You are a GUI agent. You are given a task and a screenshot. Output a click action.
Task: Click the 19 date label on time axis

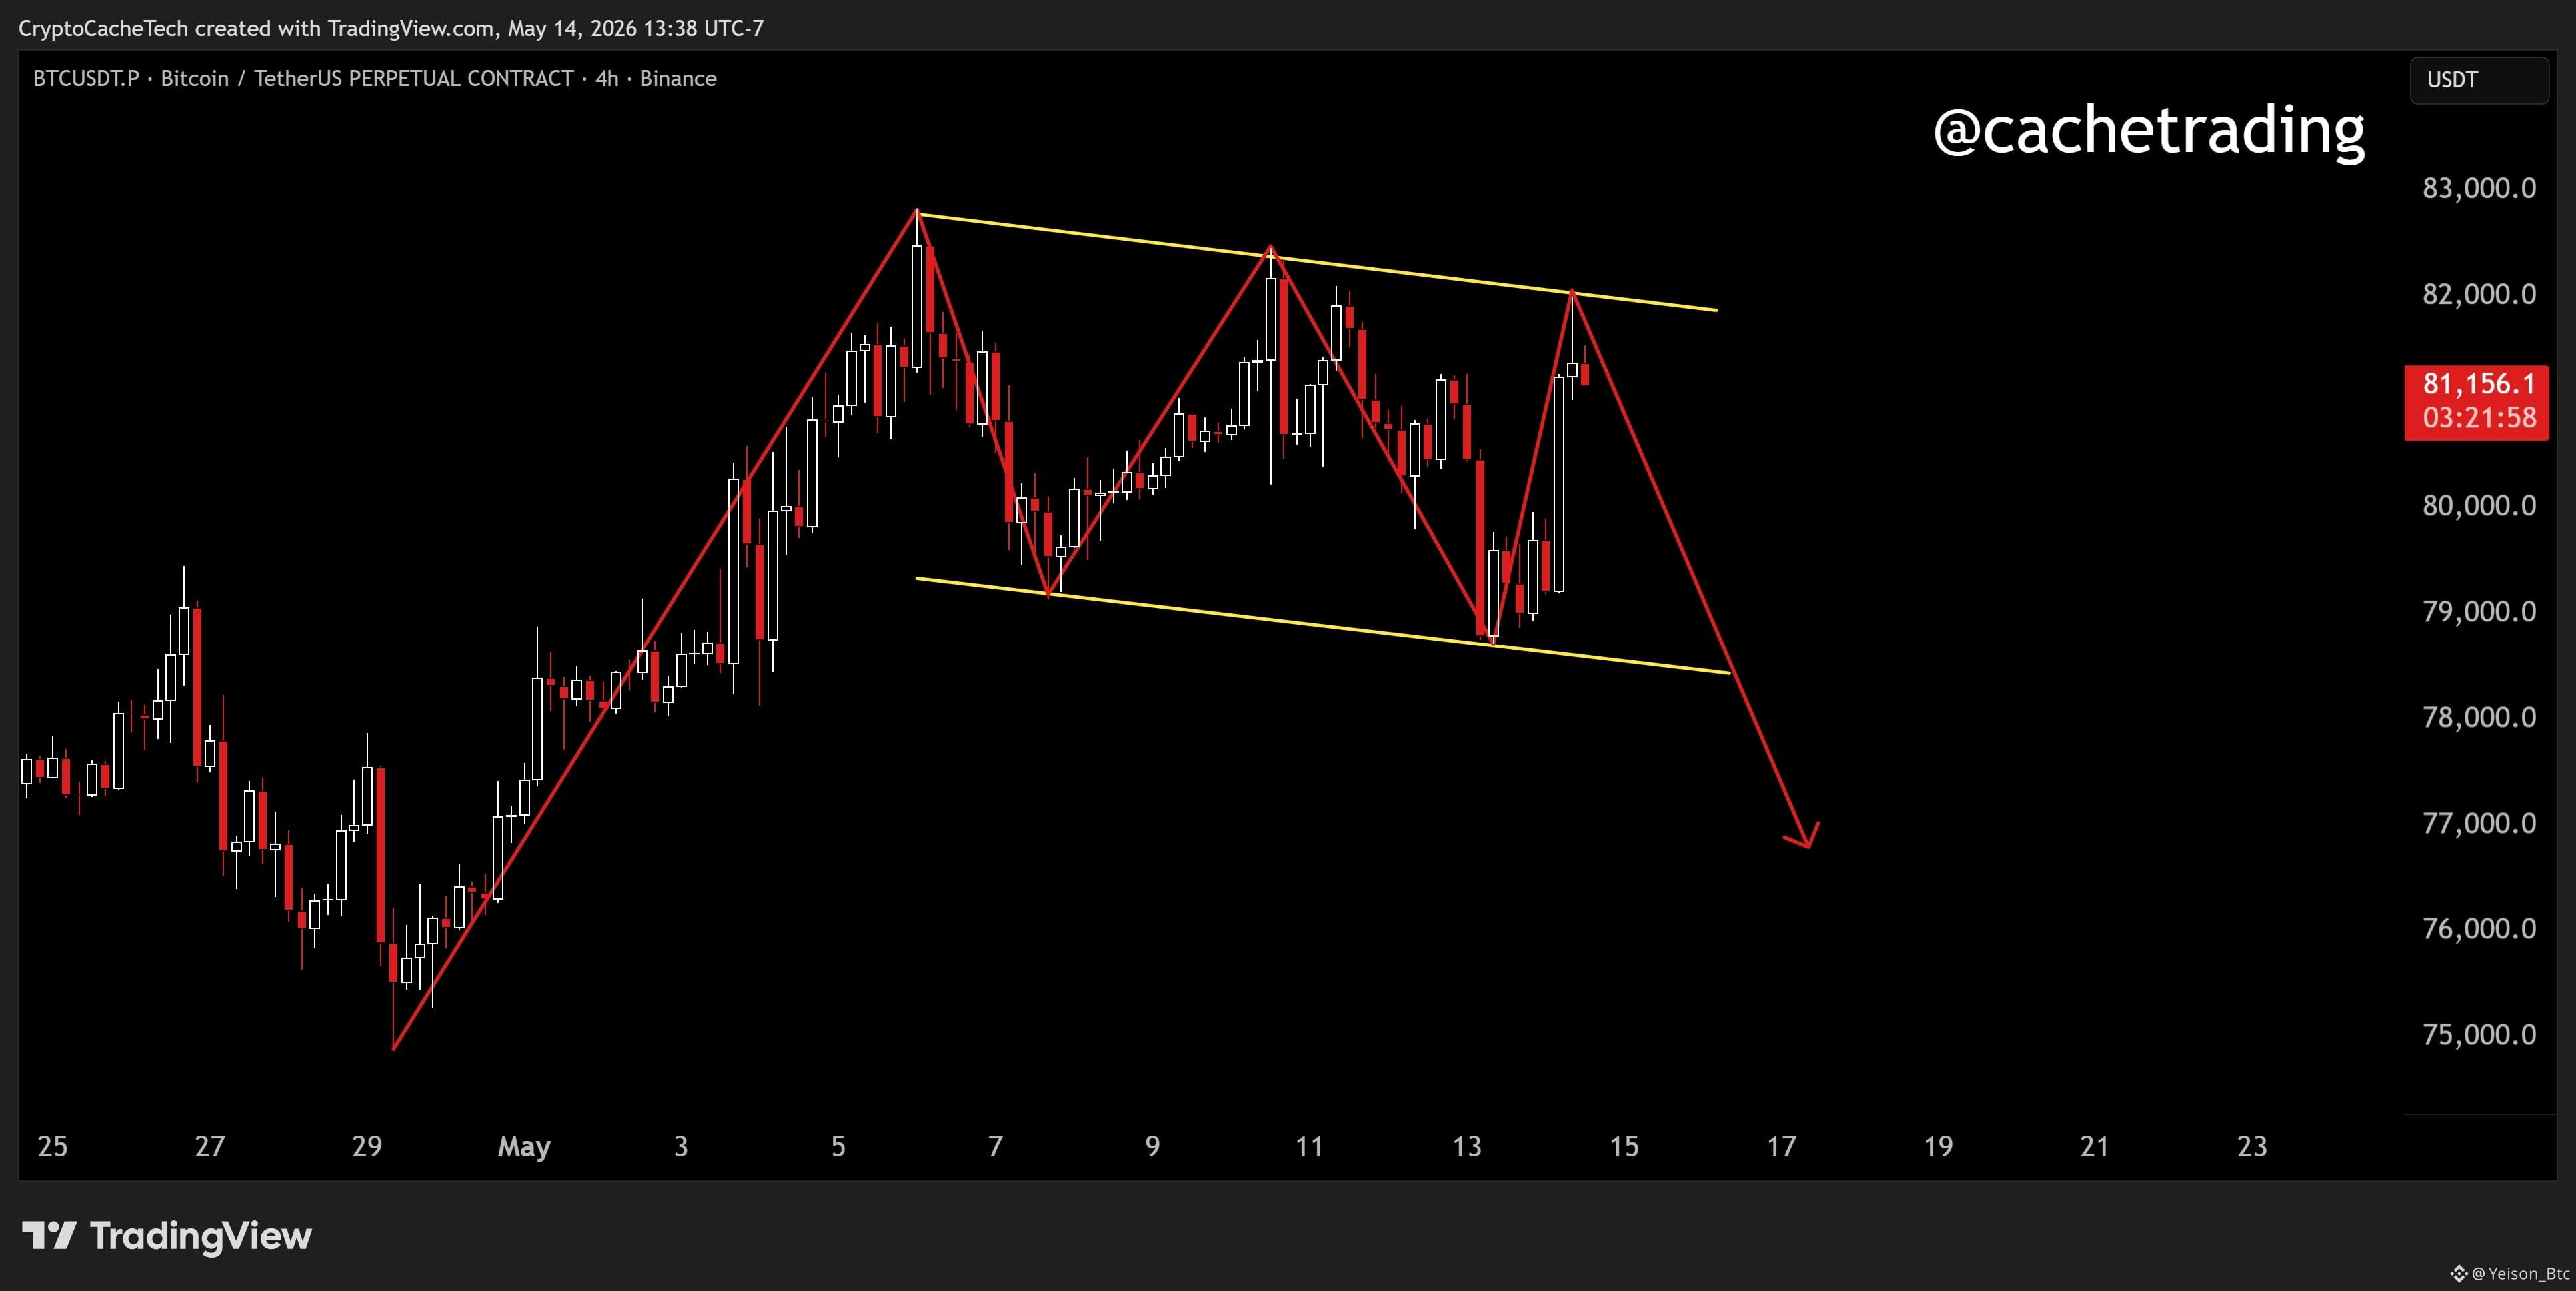[x=1938, y=1146]
